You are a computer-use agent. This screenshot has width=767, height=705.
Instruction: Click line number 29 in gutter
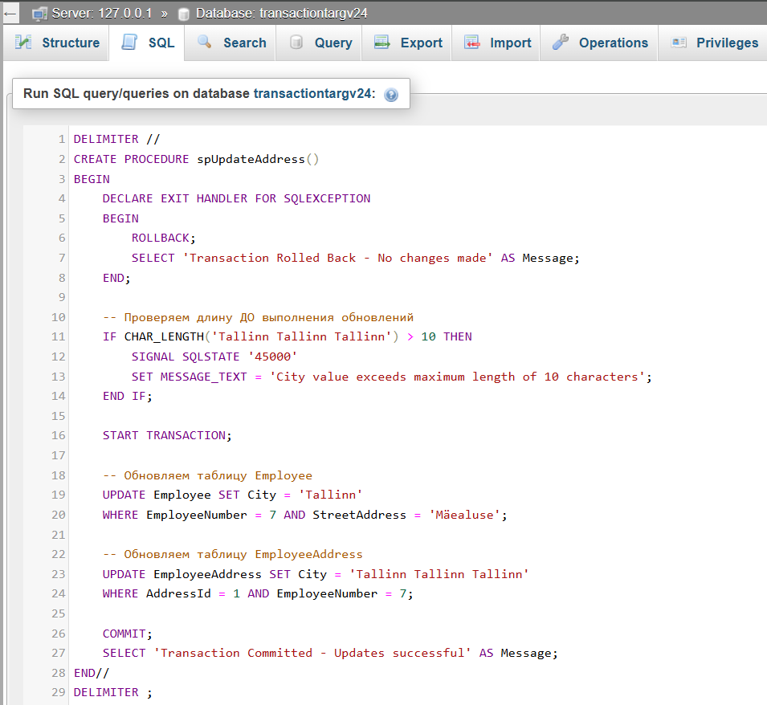(58, 693)
